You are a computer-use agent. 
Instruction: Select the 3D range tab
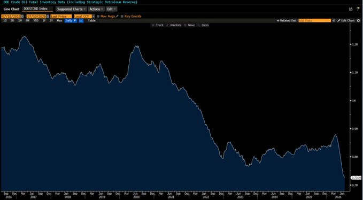[x=12, y=21]
